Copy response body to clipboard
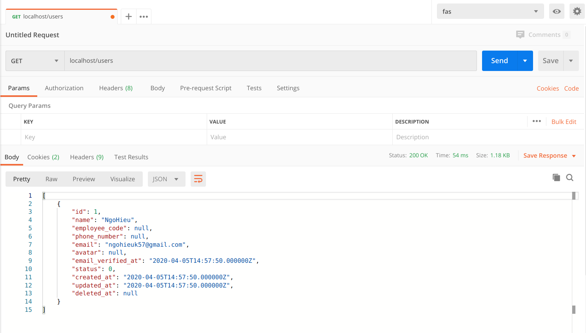The height and width of the screenshot is (333, 586). coord(556,178)
